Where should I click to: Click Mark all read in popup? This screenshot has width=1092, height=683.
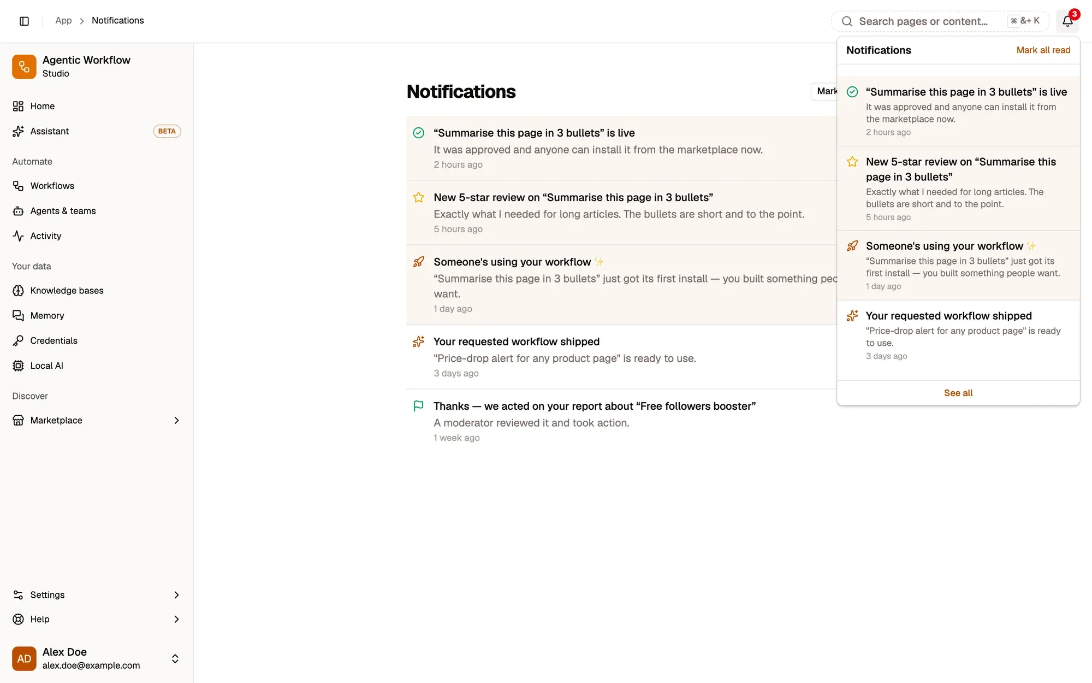click(1043, 50)
